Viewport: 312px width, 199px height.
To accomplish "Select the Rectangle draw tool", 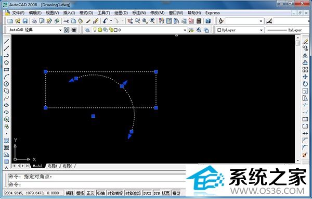I will (6, 70).
